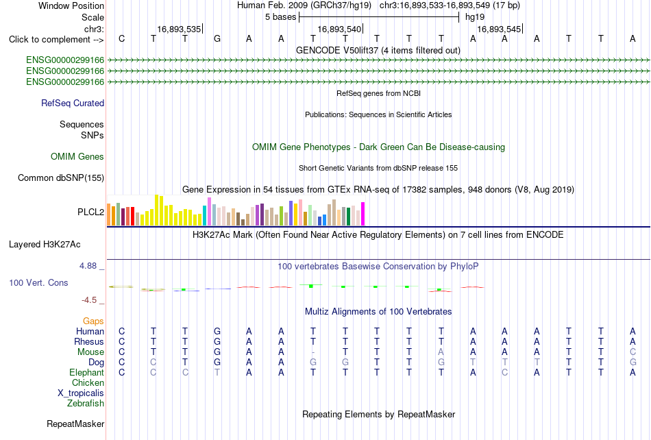This screenshot has width=651, height=440.
Task: Click the topmost ENSG00000299166 gene label
Action: click(x=65, y=60)
